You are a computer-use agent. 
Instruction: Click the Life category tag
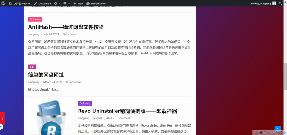(x=32, y=67)
